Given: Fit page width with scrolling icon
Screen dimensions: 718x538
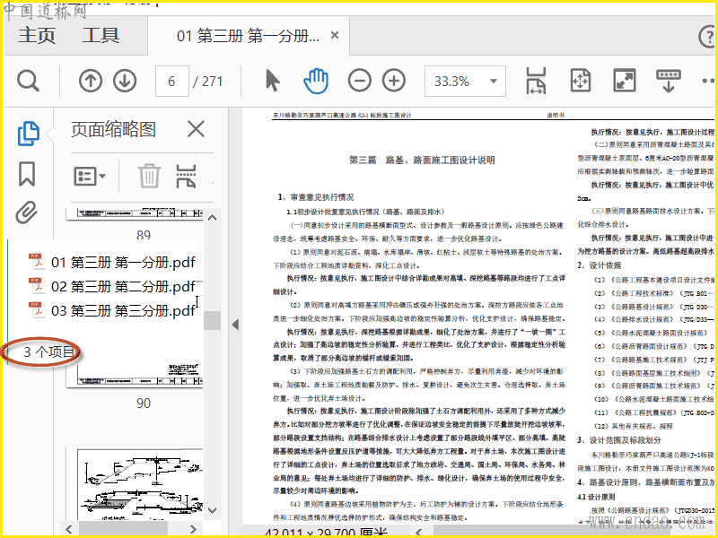Looking at the screenshot, I should coord(536,81).
